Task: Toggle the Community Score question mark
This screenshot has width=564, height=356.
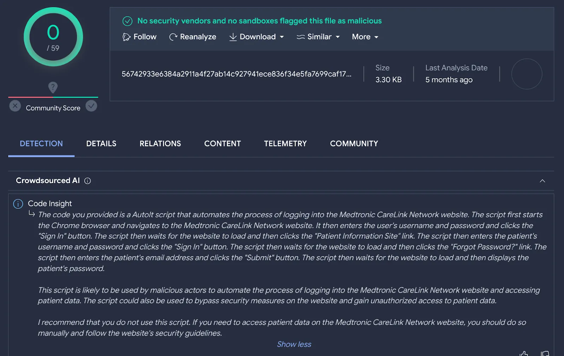Action: [x=53, y=87]
